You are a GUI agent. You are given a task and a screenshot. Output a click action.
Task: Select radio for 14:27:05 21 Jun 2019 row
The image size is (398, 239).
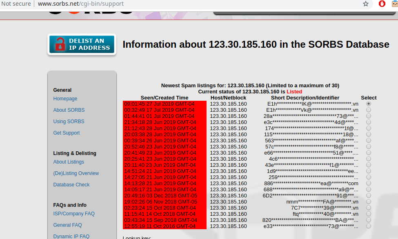369,177
